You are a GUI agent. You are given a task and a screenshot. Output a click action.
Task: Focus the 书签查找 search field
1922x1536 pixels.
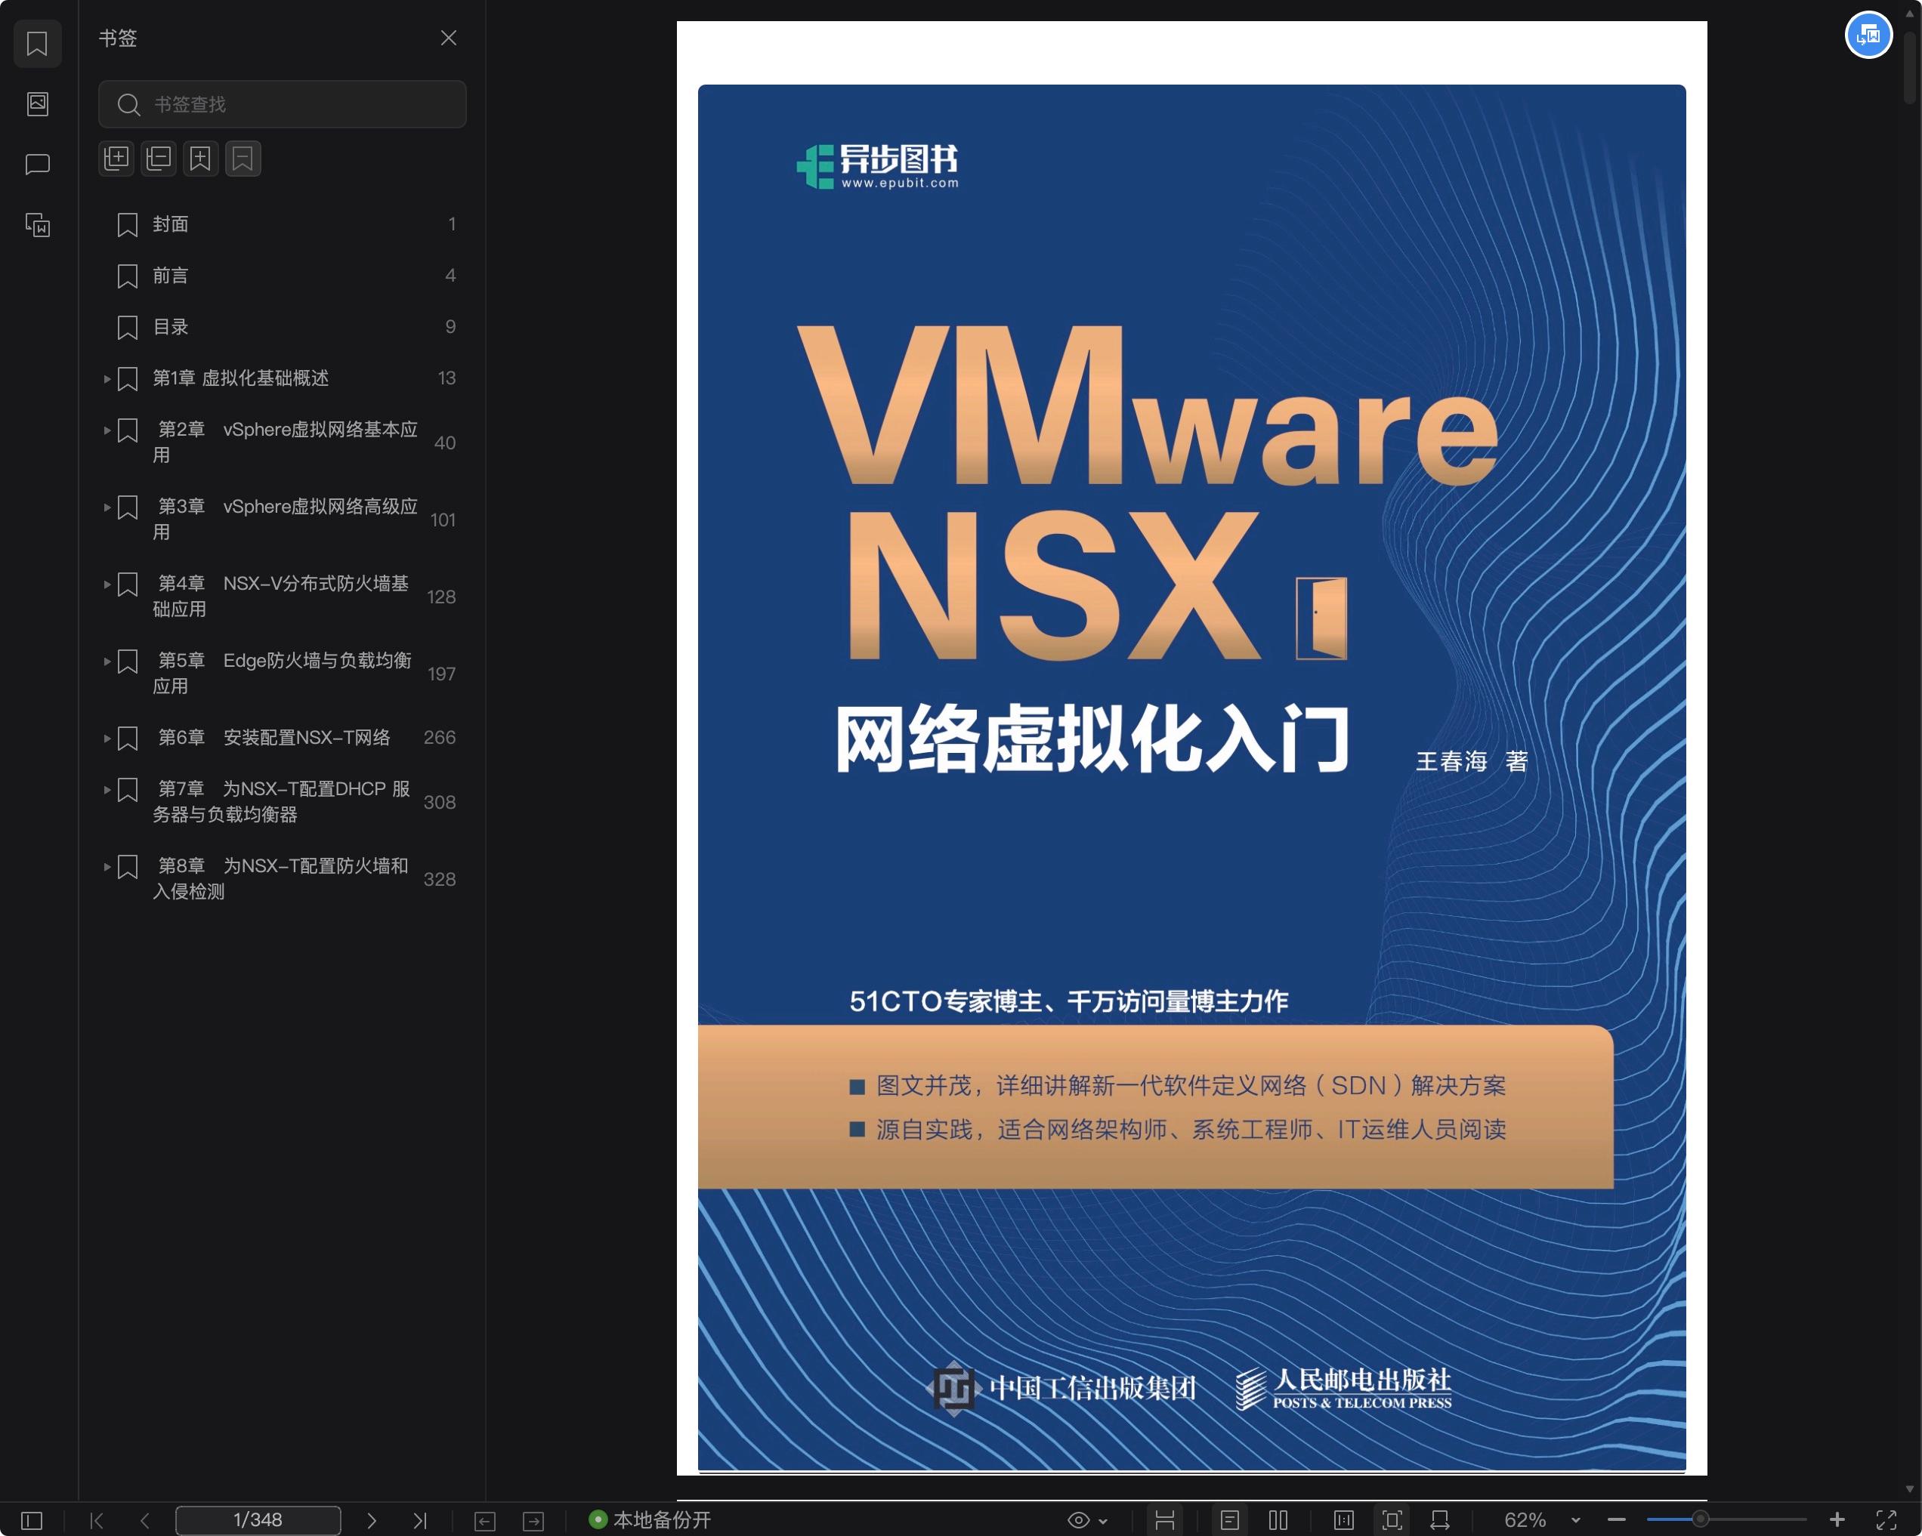[282, 104]
